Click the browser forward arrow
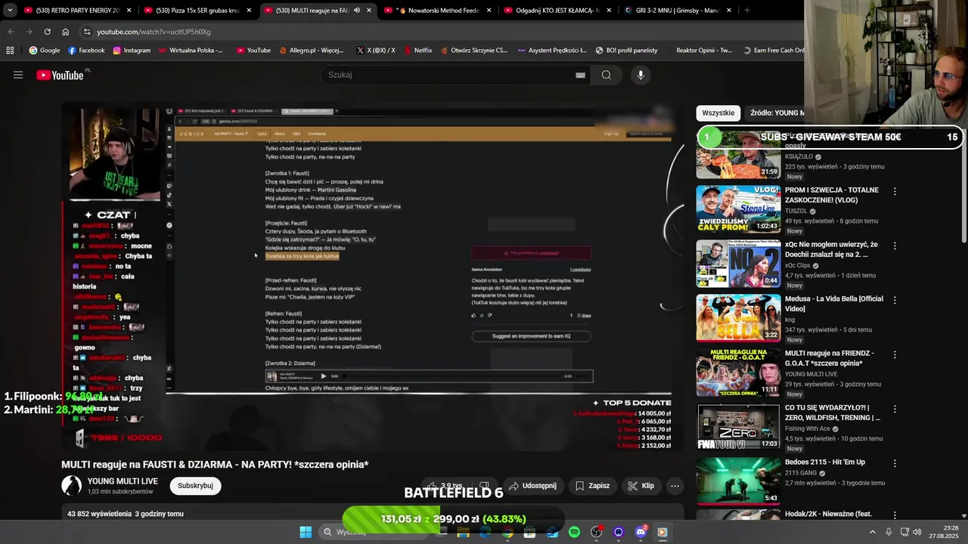Viewport: 968px width, 544px height. coord(29,32)
